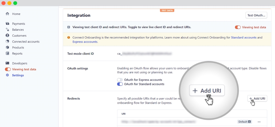Viewport: 275px width, 127px height.
Task: Disable OAuth for Standard accounts
Action: tap(120, 84)
